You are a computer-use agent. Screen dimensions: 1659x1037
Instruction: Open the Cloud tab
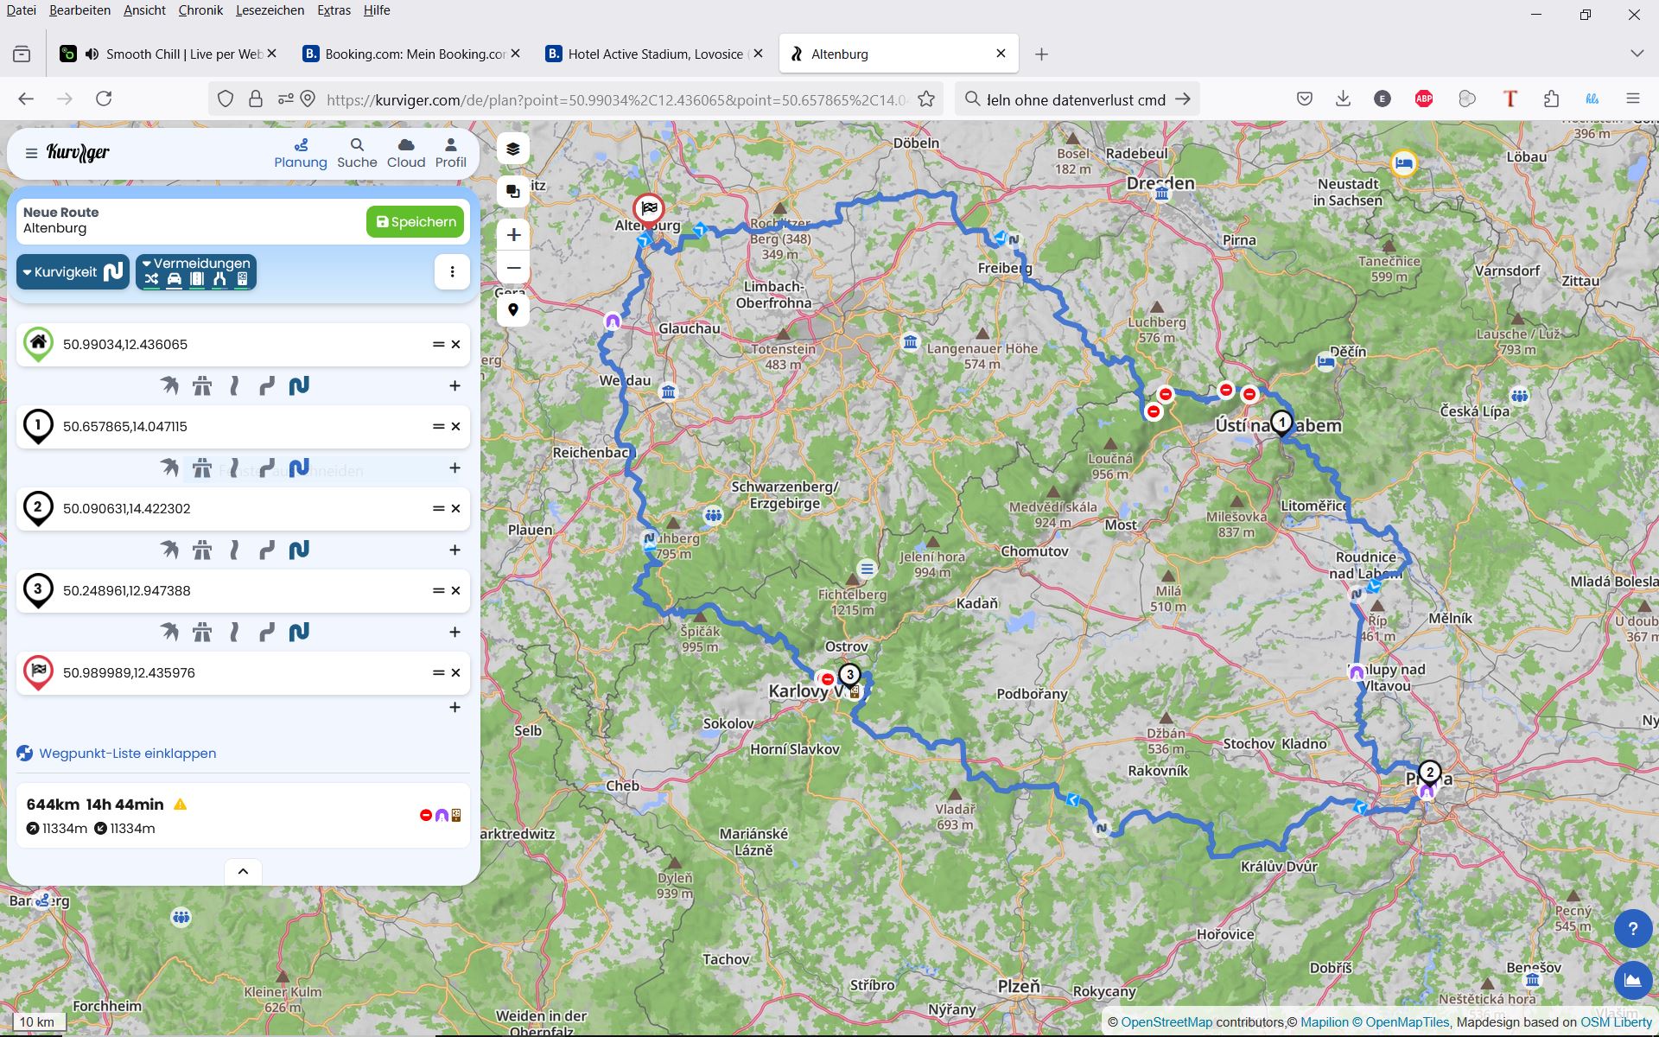coord(406,153)
